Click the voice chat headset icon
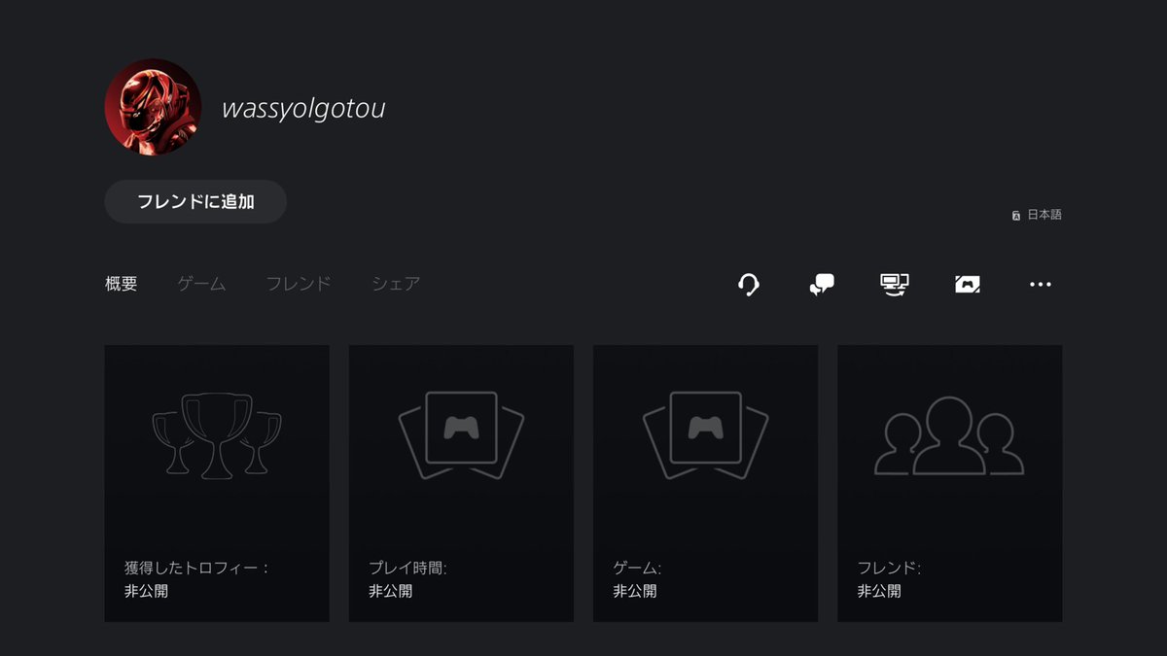The height and width of the screenshot is (656, 1167). 748,285
